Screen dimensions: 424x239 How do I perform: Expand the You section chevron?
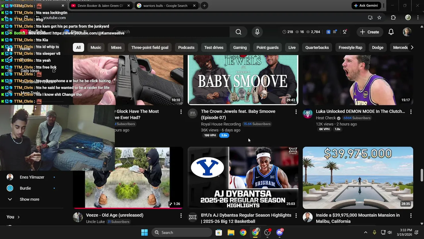coord(19,217)
